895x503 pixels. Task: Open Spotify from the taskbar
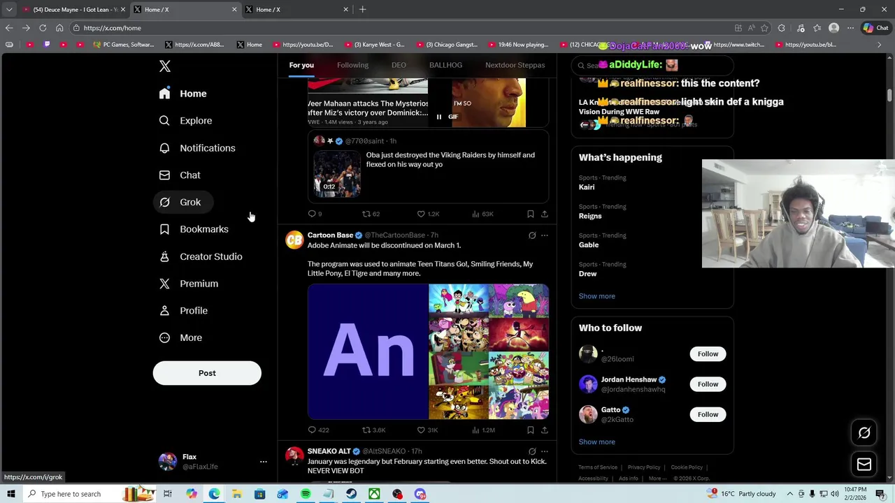tap(306, 494)
